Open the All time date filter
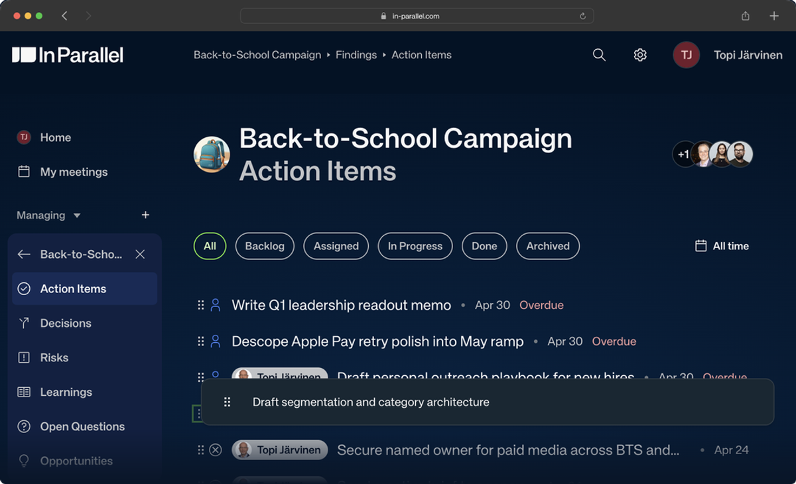Screen dimensions: 796x484 tap(722, 246)
